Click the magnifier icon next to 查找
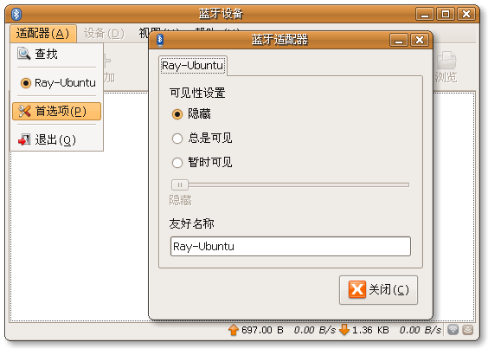 pos(23,54)
